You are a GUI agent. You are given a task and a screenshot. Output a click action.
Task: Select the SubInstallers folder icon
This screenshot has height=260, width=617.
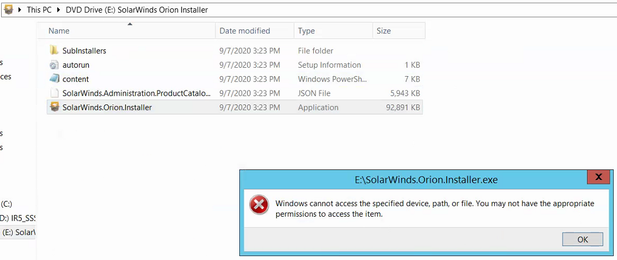point(54,51)
